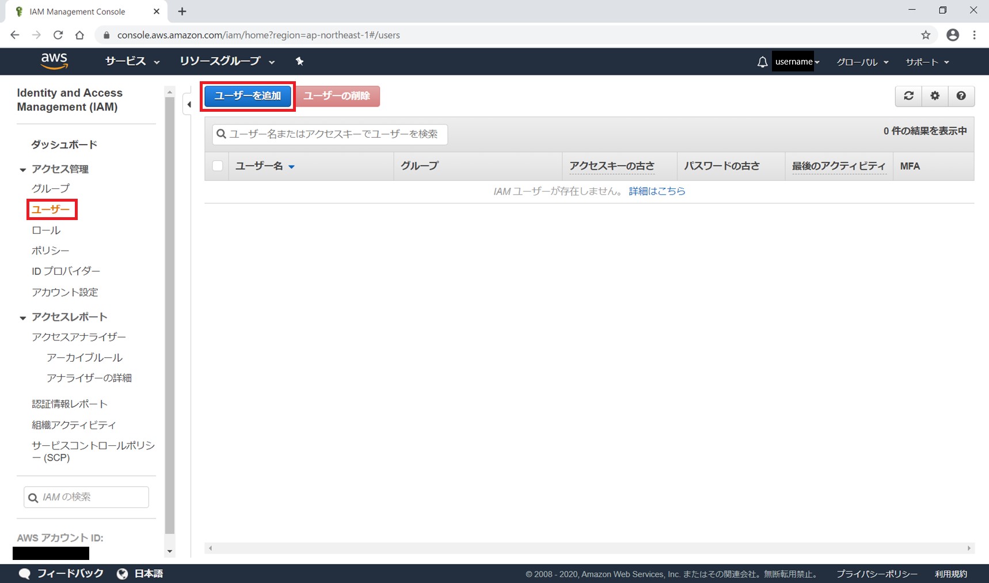Open サービスコントロールポリシー (SCP) link

coord(93,452)
